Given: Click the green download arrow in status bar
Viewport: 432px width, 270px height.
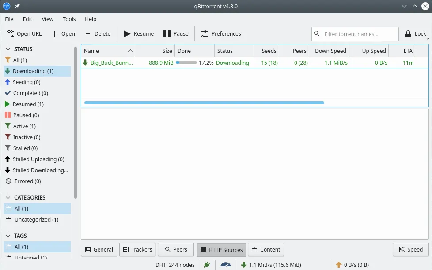Looking at the screenshot, I should pos(243,265).
